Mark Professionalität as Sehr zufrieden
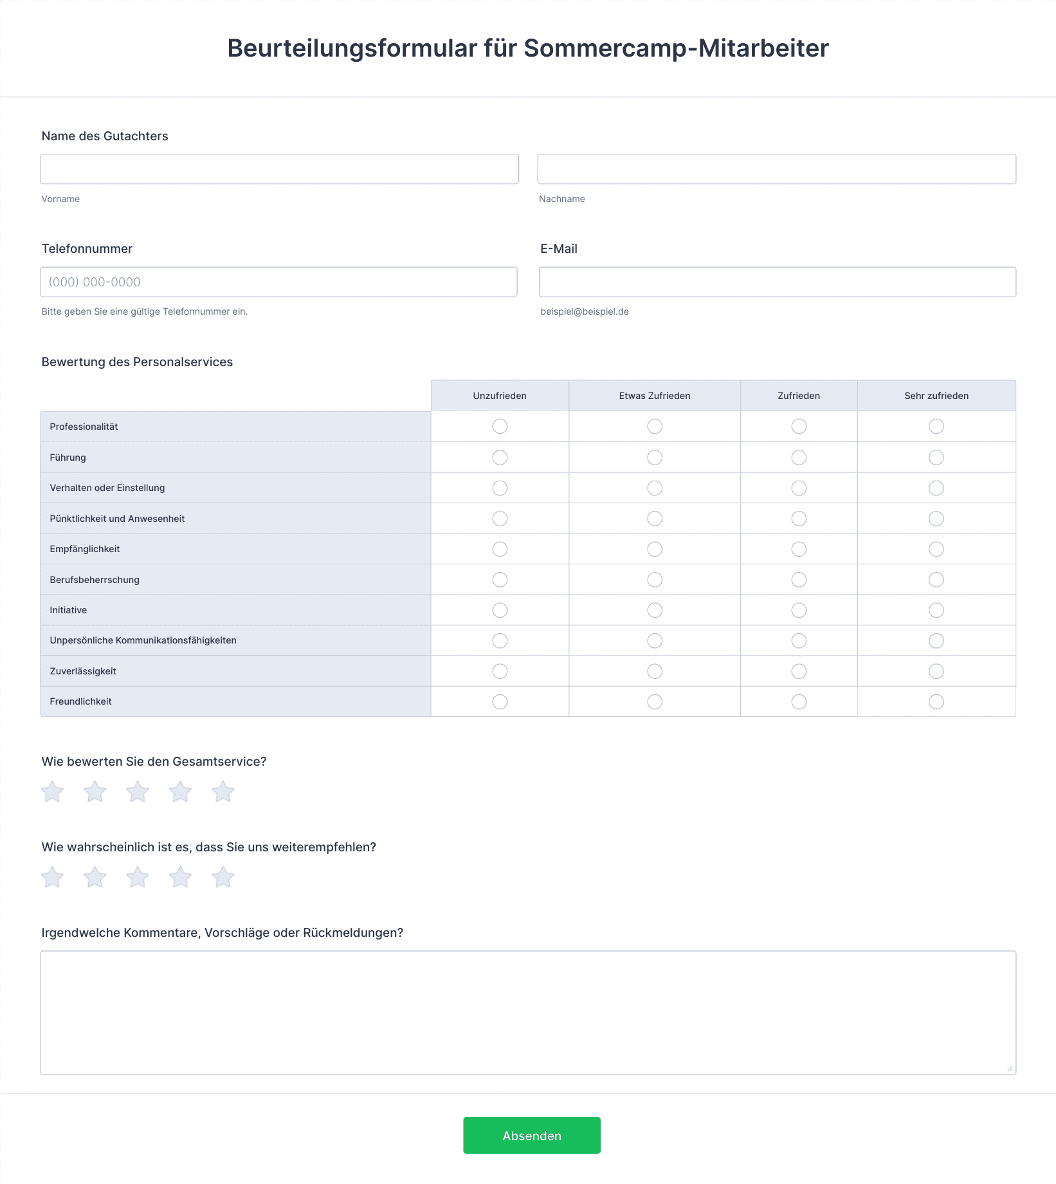 coord(936,427)
